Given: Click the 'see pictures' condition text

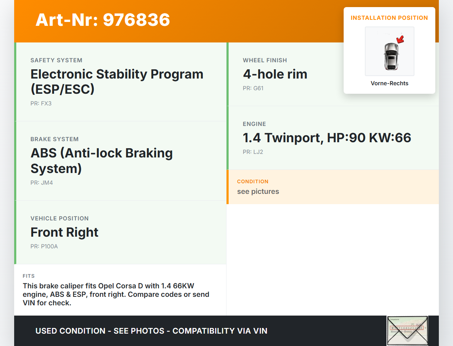Looking at the screenshot, I should point(258,192).
